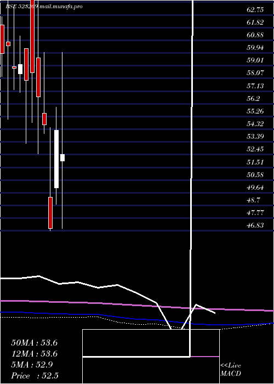Select the small white candle near 52.45
The width and height of the screenshot is (274, 384).
tap(62, 158)
